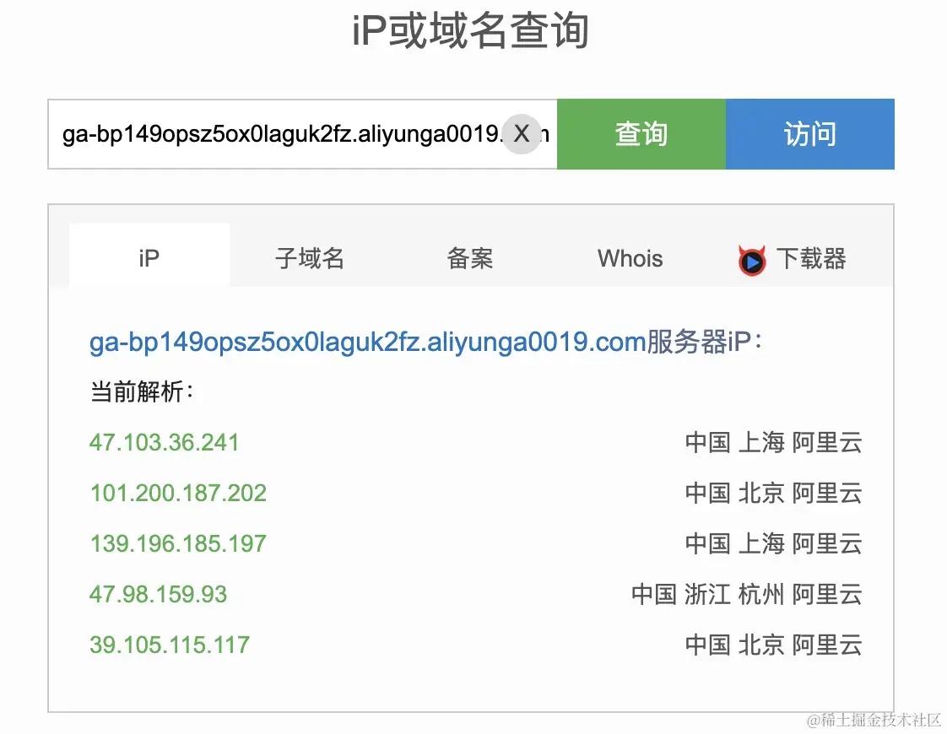Image resolution: width=947 pixels, height=734 pixels.
Task: Open the ga-bp149opsz5ox0laguk2fz.aliyunga0019.com domain link
Action: pos(368,343)
